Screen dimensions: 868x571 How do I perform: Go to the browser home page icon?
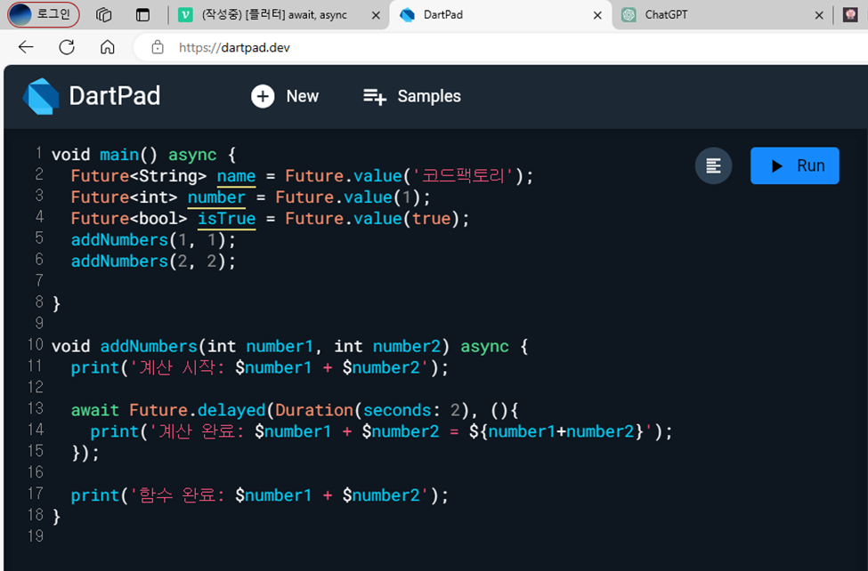(x=108, y=48)
